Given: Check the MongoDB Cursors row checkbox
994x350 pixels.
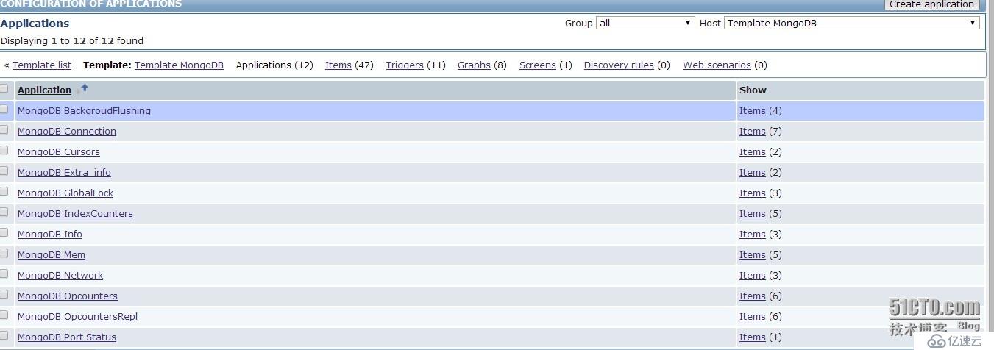Looking at the screenshot, I should pyautogui.click(x=4, y=150).
